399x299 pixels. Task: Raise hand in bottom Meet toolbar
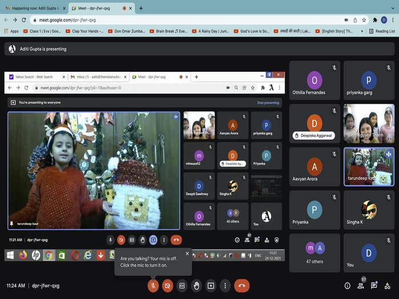196,285
